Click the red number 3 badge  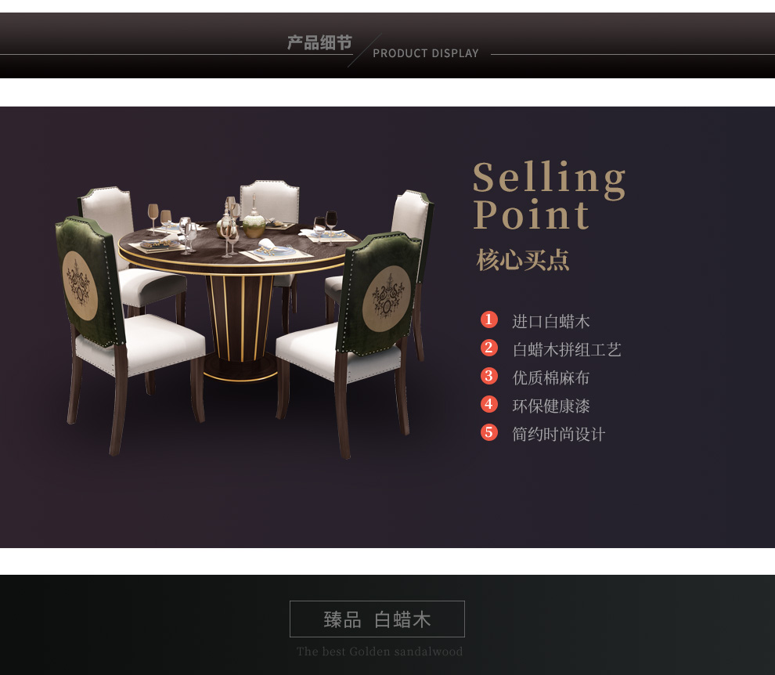click(x=488, y=376)
